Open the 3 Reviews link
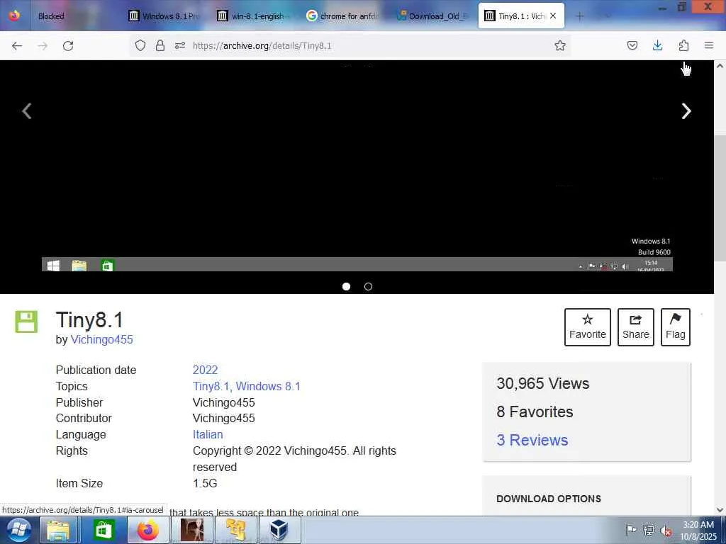Viewport: 726px width, 544px height. point(532,440)
